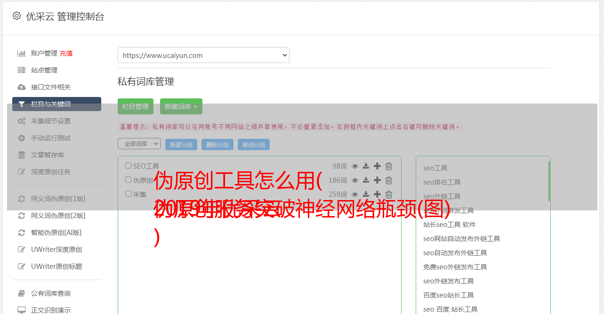Click the 手动运行测试 play icon
Viewport: 604px width, 314px height.
[x=22, y=138]
